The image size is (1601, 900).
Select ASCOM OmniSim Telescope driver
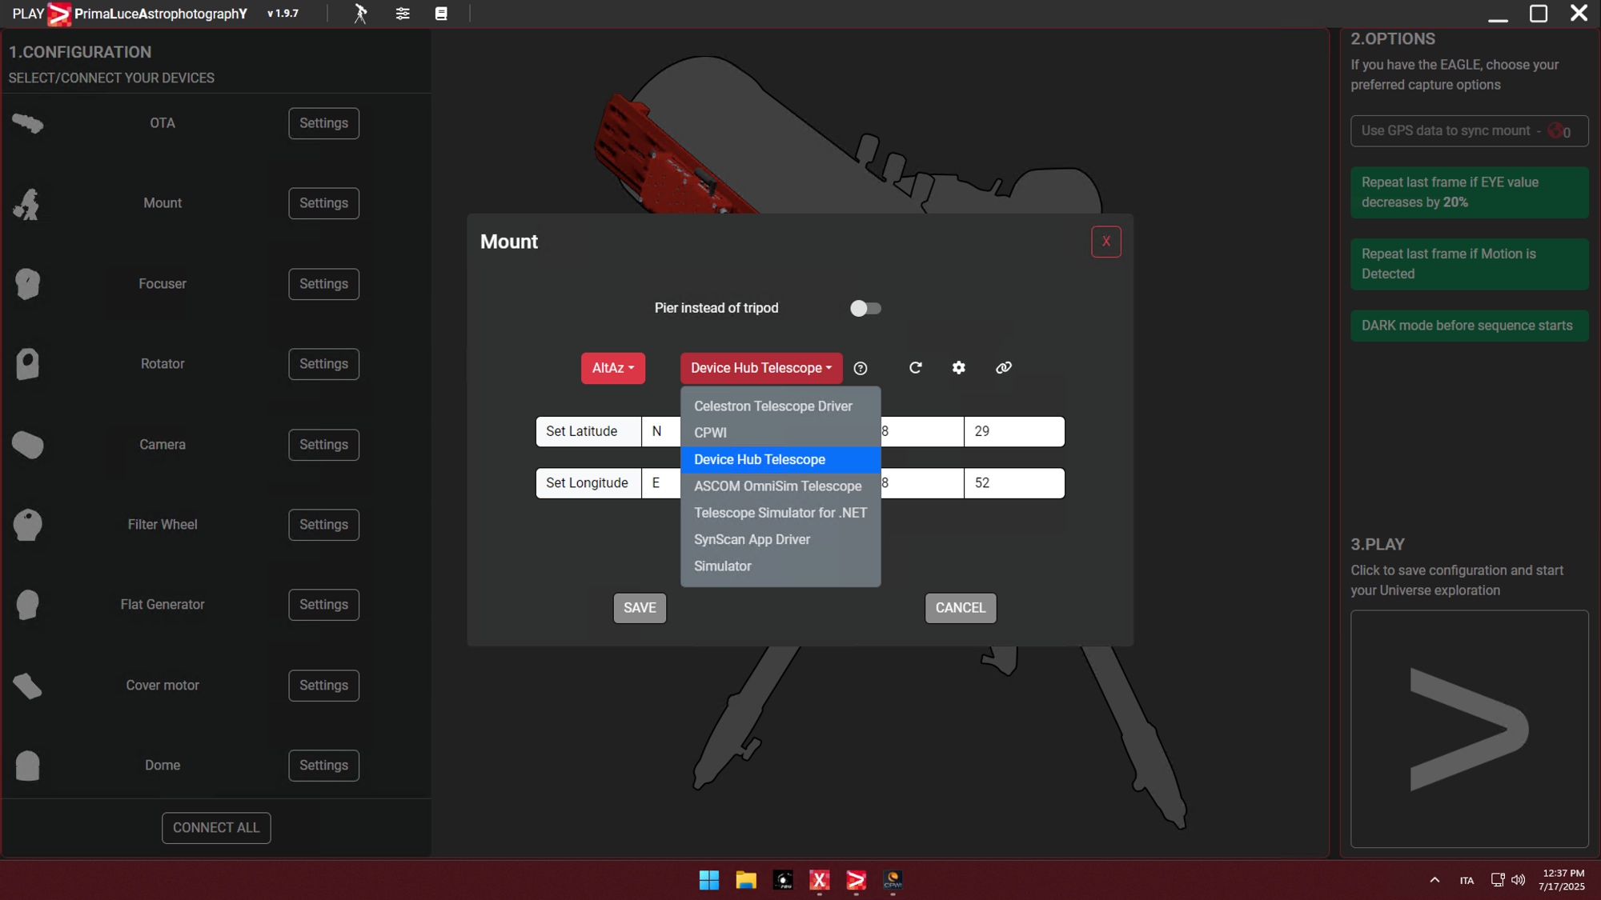[x=780, y=486]
